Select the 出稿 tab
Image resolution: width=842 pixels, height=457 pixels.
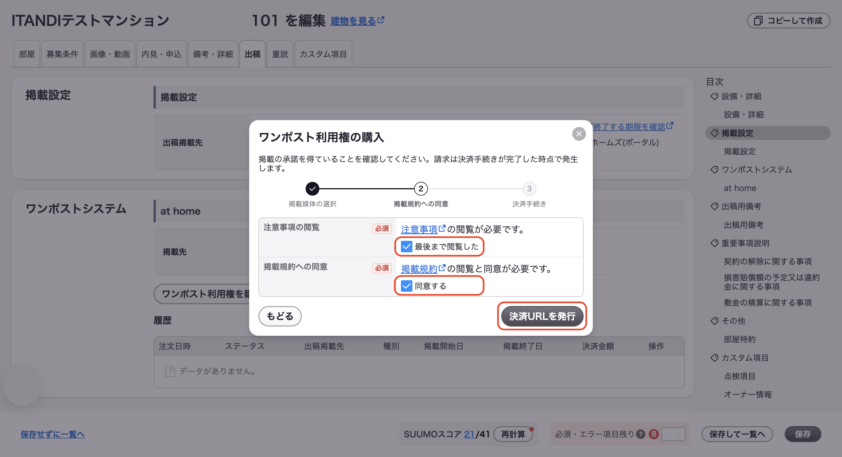coord(252,54)
